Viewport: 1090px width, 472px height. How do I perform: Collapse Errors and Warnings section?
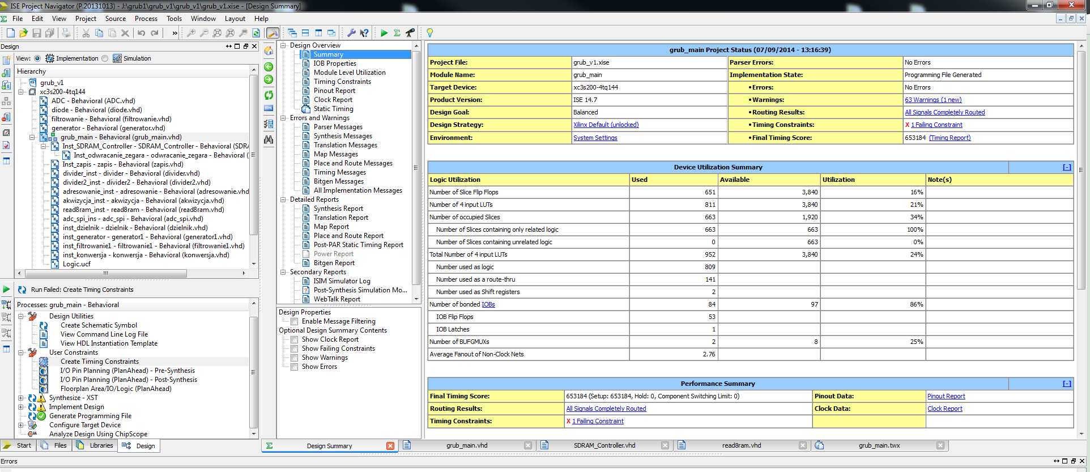(283, 118)
